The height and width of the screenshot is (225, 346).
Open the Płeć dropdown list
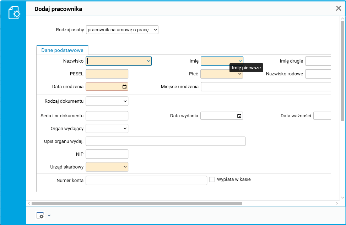[x=240, y=74]
